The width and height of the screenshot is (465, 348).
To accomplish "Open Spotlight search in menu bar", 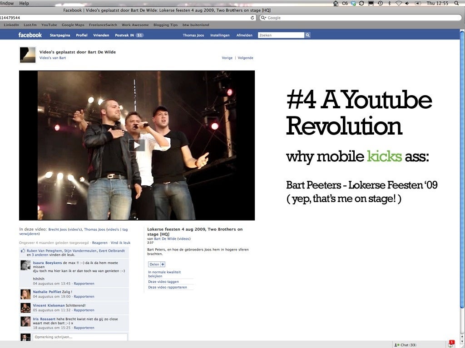I will [x=456, y=3].
